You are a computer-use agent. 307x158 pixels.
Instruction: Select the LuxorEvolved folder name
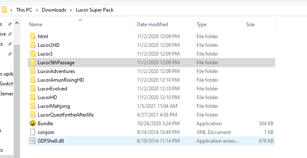pyautogui.click(x=52, y=88)
